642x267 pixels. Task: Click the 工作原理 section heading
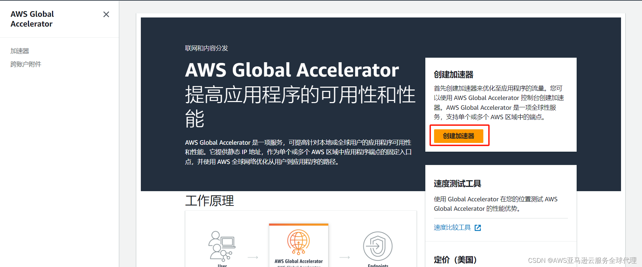(x=210, y=201)
